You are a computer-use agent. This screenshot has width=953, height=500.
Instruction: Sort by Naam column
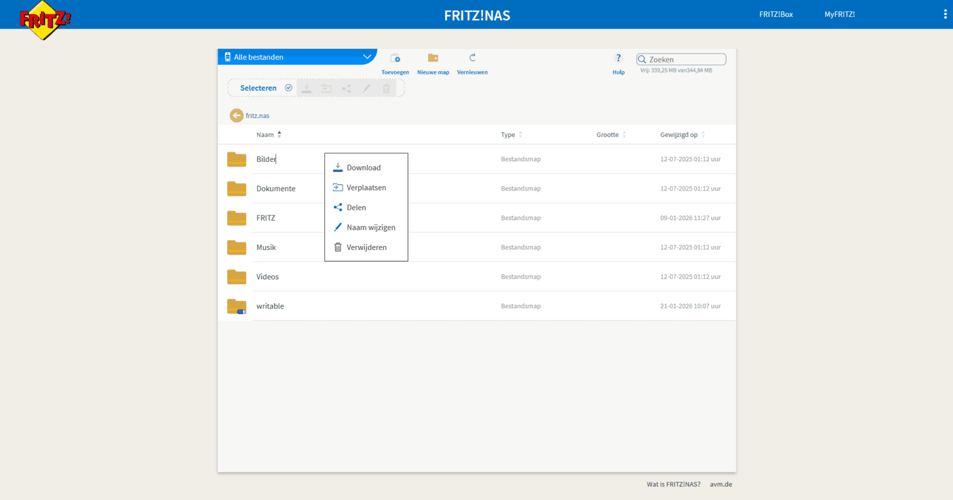pos(269,134)
